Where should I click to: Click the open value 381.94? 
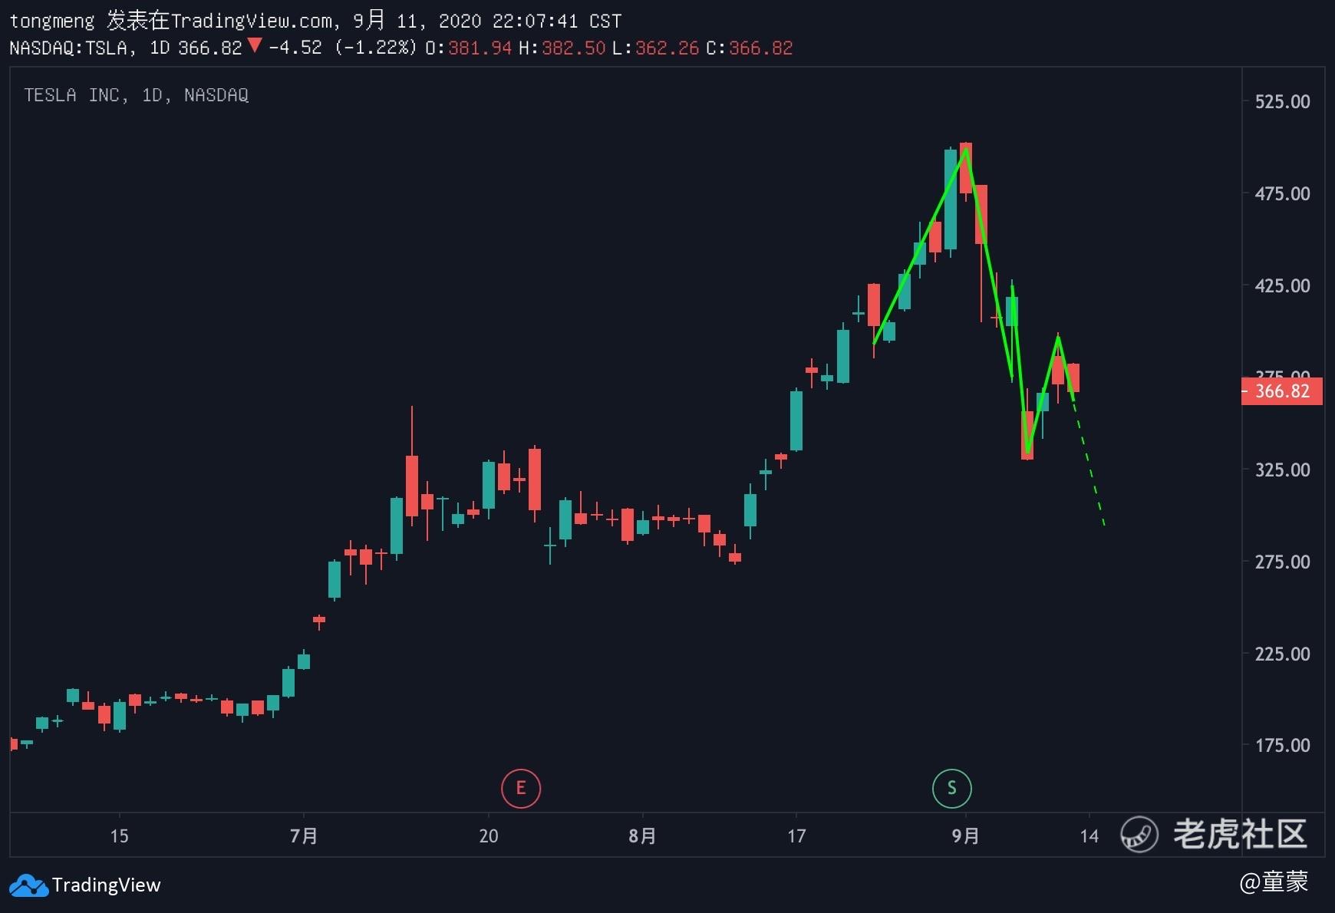480,48
